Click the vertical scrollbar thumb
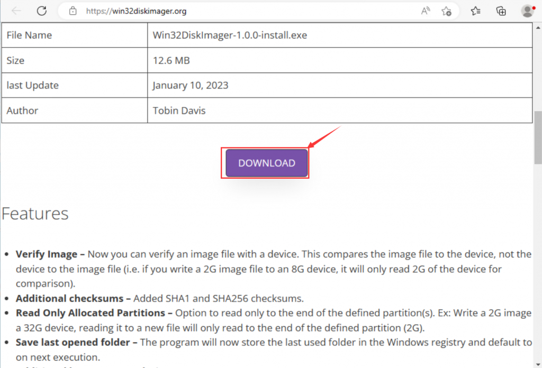This screenshot has height=368, width=542. (538, 137)
